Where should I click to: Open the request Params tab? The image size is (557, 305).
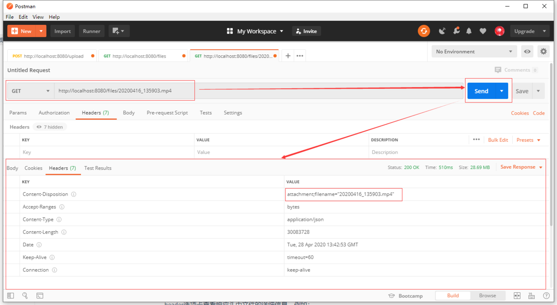(x=18, y=112)
